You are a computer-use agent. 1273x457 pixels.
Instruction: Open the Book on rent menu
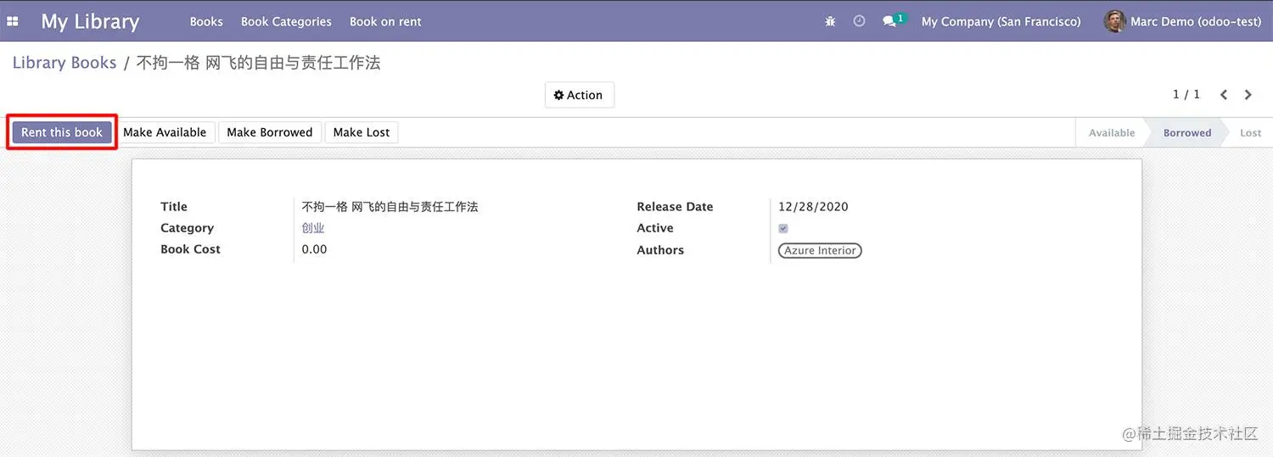[x=385, y=21]
